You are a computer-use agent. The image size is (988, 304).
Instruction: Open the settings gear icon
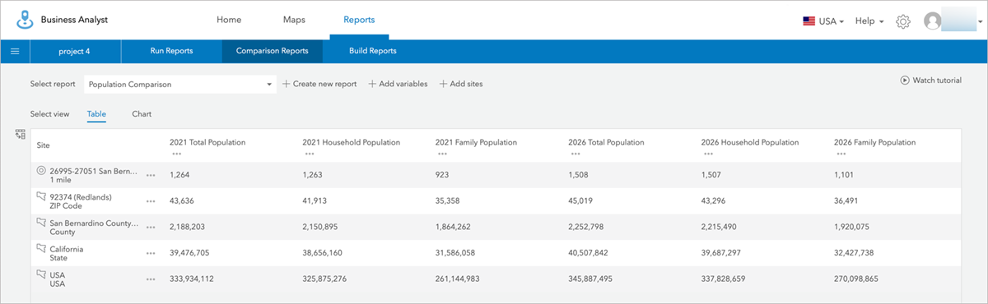pyautogui.click(x=903, y=21)
